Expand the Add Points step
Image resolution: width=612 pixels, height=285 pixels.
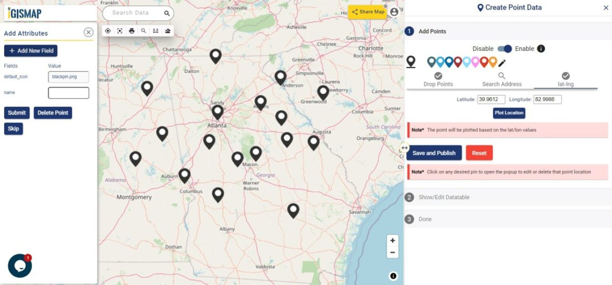click(x=508, y=31)
